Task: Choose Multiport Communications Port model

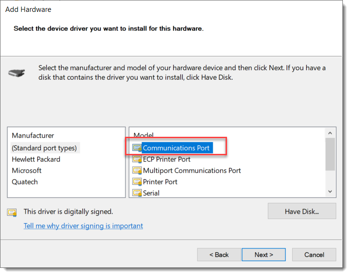Action: pyautogui.click(x=192, y=171)
